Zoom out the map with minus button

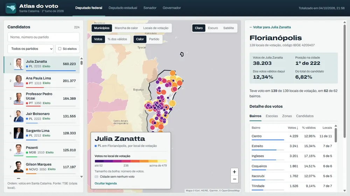[234, 179]
